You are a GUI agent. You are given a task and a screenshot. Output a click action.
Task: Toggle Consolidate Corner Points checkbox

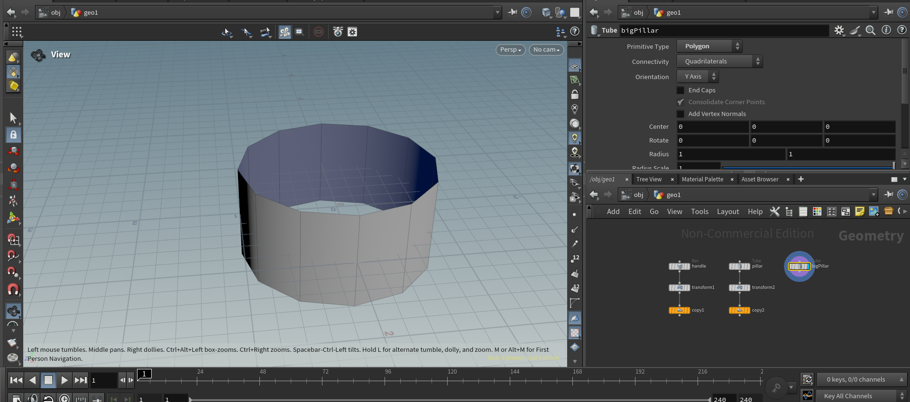pos(680,102)
